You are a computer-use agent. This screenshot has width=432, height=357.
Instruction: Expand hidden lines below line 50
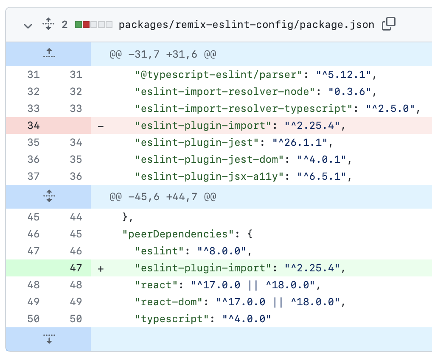coord(49,339)
